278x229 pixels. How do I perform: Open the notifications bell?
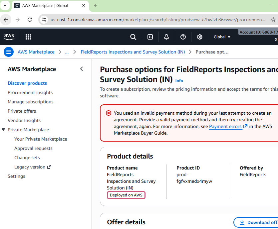pyautogui.click(x=166, y=37)
